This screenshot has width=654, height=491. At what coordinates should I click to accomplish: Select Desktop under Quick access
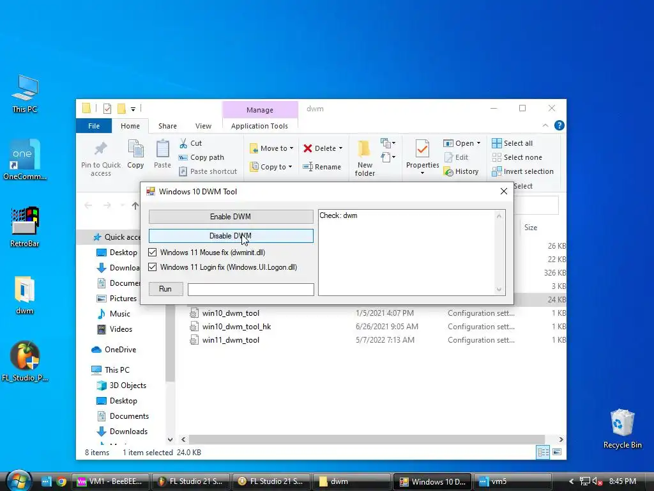(x=117, y=252)
